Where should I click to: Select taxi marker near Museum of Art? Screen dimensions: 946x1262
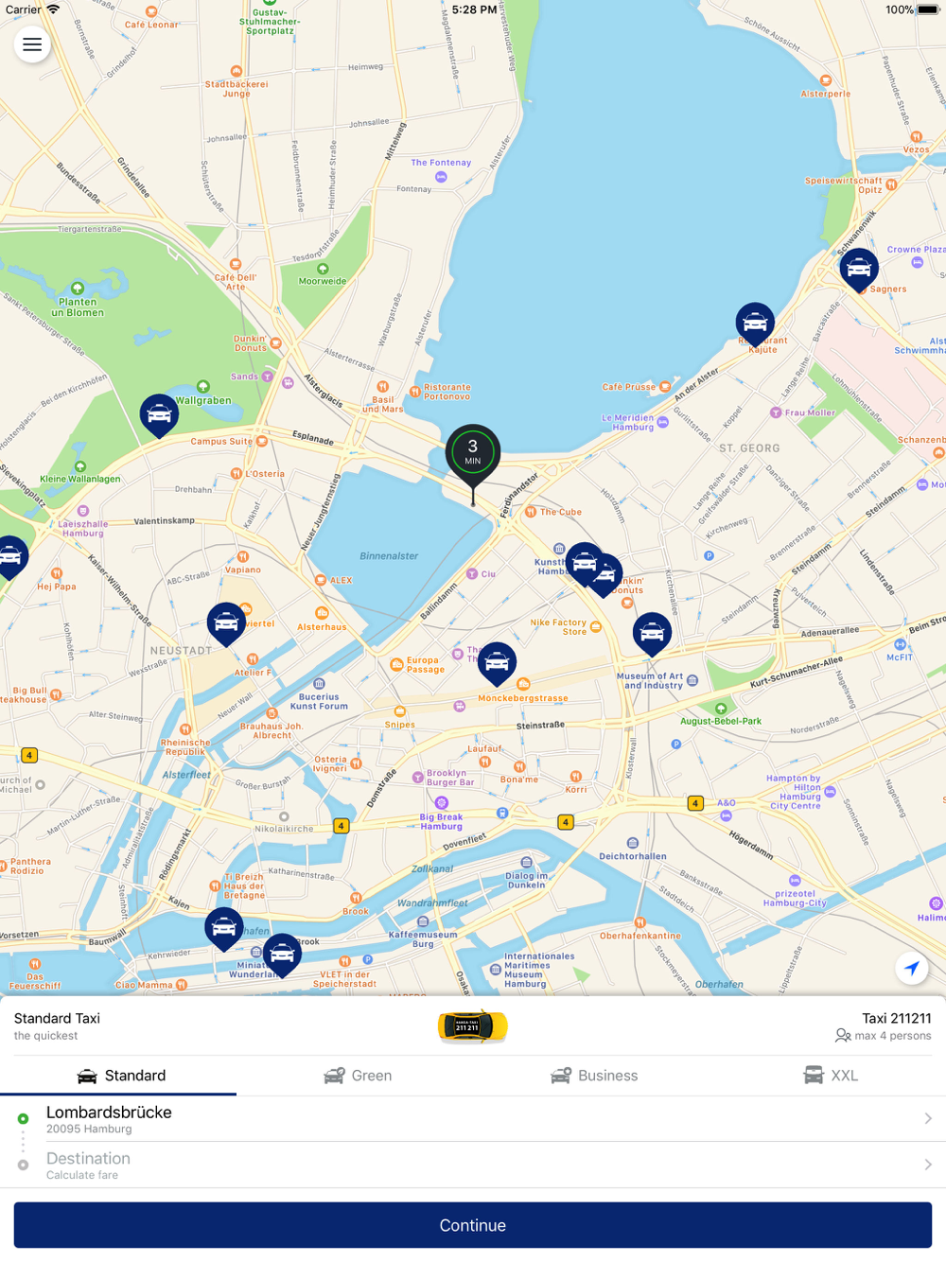coord(652,635)
